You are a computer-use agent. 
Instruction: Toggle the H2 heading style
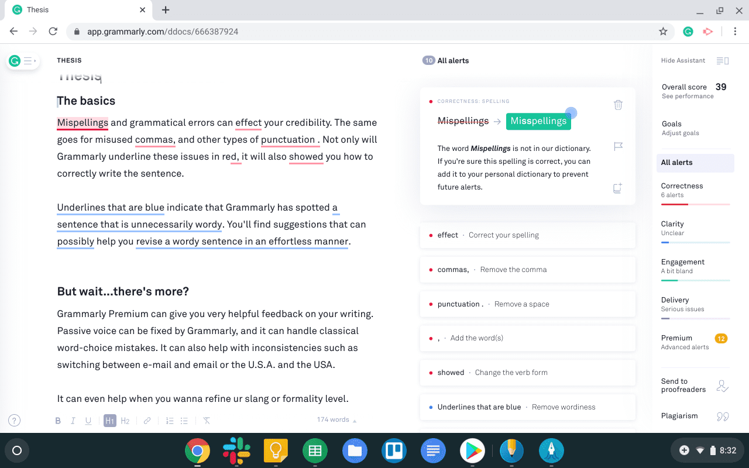(x=125, y=421)
